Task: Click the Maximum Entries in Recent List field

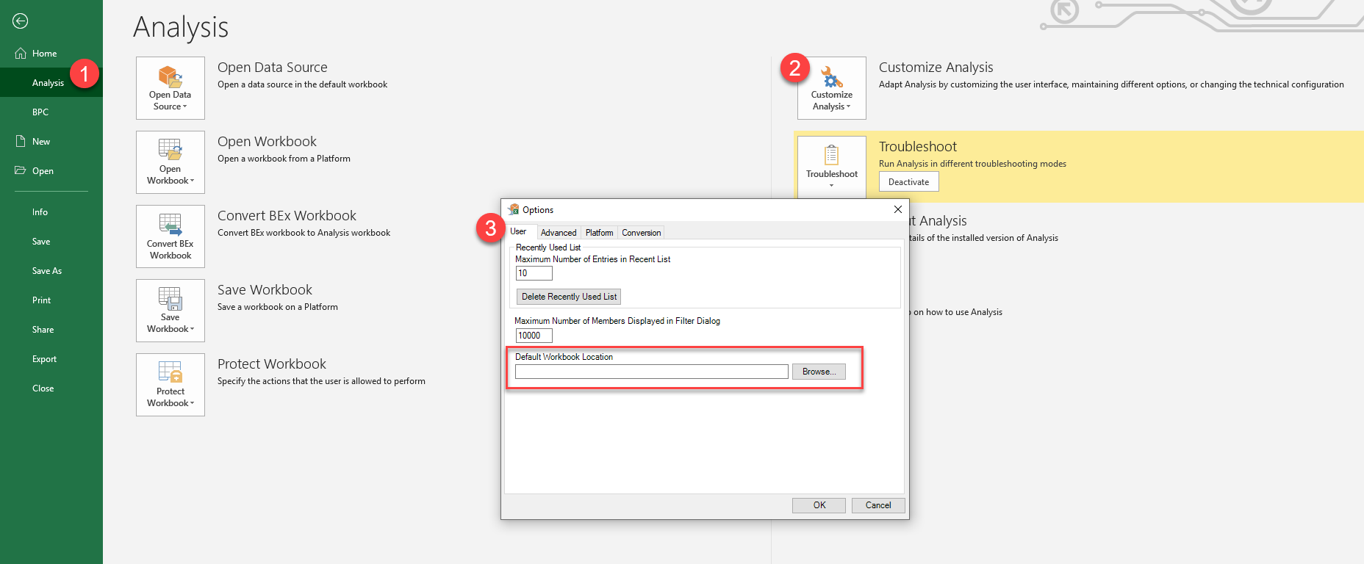Action: pos(534,273)
